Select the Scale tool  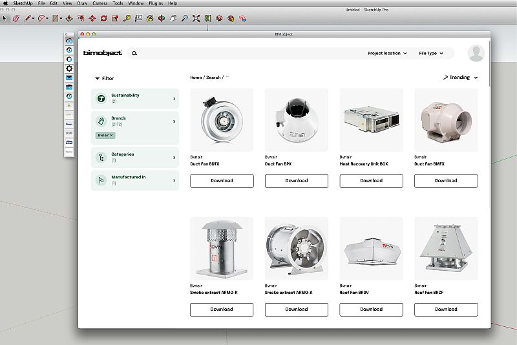point(115,19)
